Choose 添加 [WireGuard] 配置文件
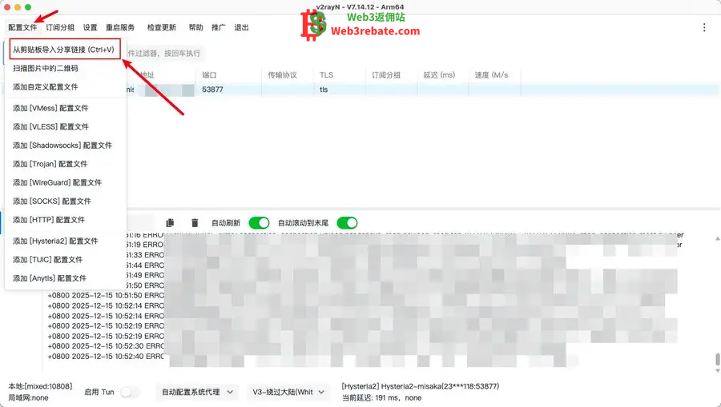Viewport: 721px width, 407px height. [x=66, y=182]
